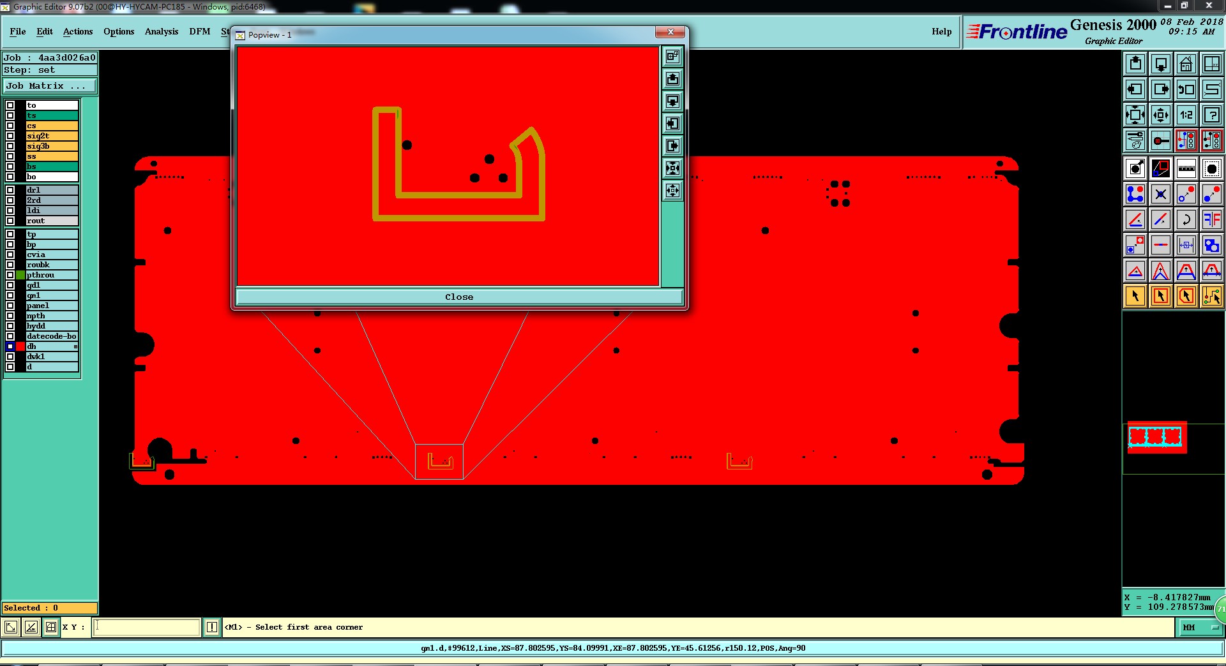1226x666 pixels.
Task: Open the Edit menu
Action: pyautogui.click(x=45, y=31)
